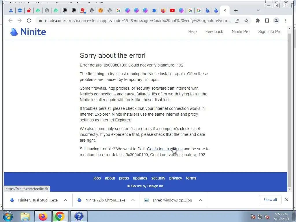This screenshot has width=296, height=222.
Task: Open the Chrome three-dot menu
Action: (x=286, y=21)
